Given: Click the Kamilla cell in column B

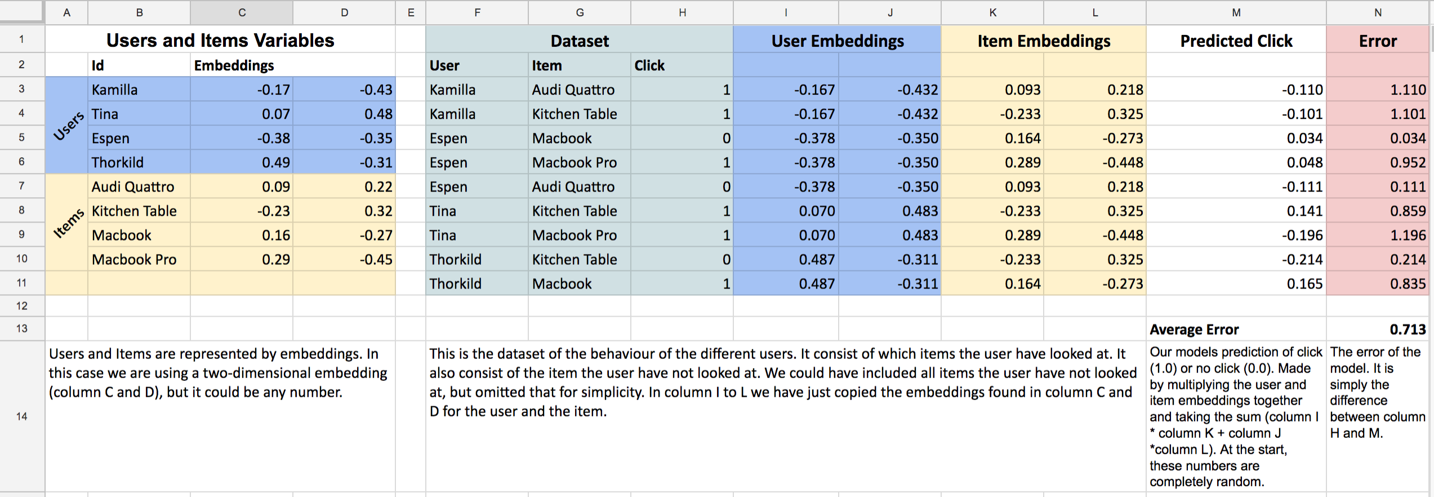Looking at the screenshot, I should pos(139,90).
